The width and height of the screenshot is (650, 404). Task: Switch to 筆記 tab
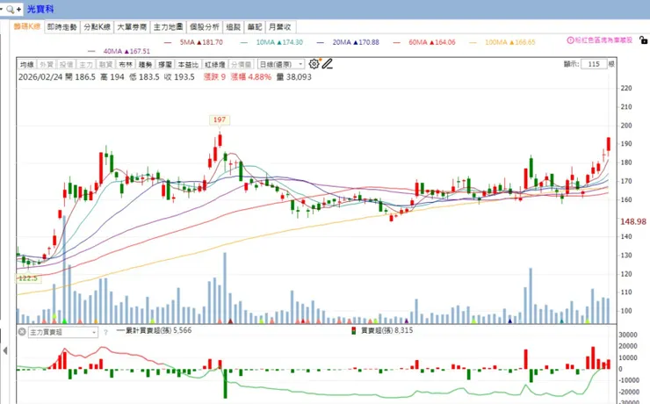click(255, 27)
